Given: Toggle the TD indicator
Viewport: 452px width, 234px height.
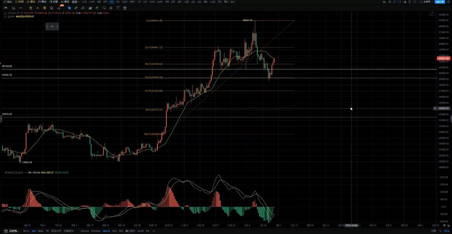Looking at the screenshot, I should coord(47,231).
